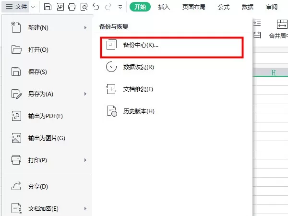Open the 页面布局 ribbon tab
The image size is (288, 216).
click(194, 7)
